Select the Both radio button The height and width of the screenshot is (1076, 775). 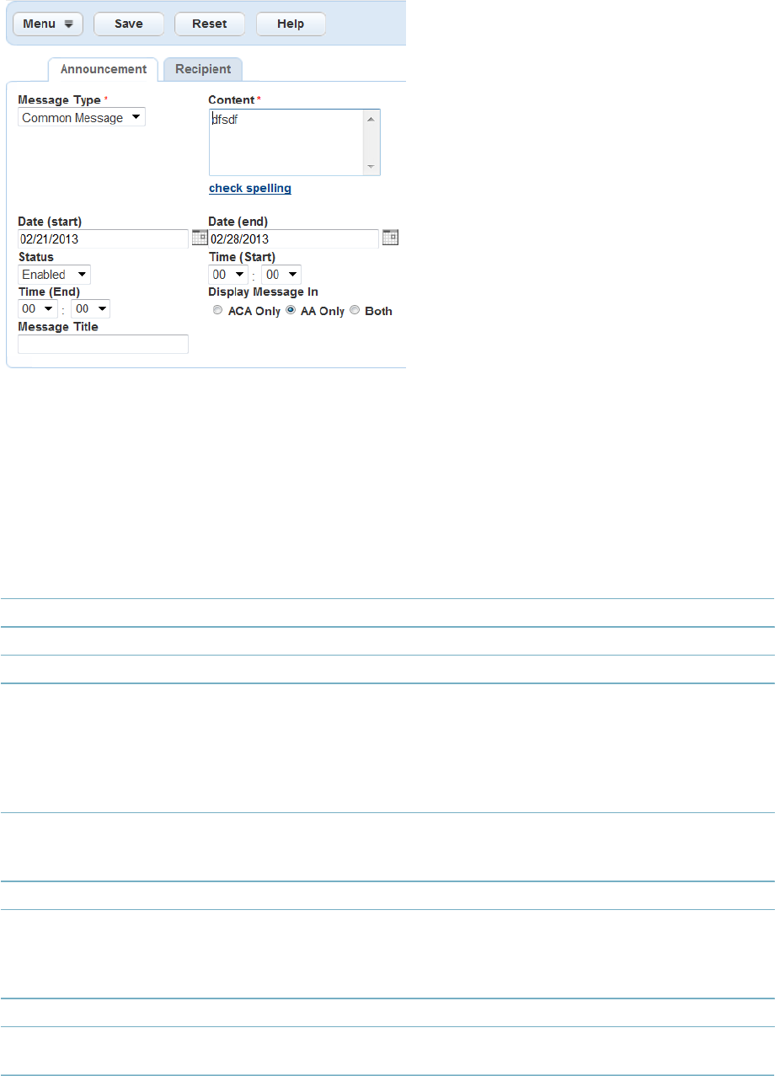tap(355, 311)
